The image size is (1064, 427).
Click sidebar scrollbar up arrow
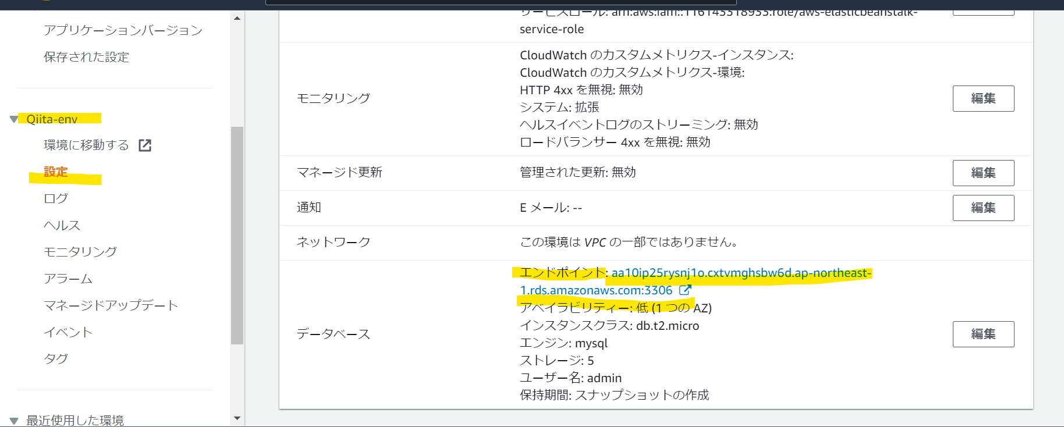237,18
